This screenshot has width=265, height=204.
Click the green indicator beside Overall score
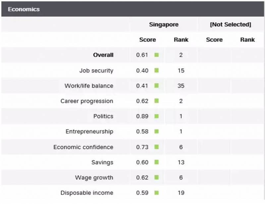[x=156, y=55]
